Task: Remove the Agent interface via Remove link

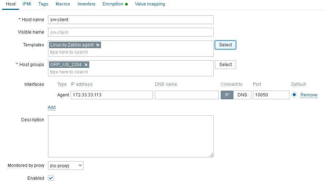Action: click(x=309, y=95)
